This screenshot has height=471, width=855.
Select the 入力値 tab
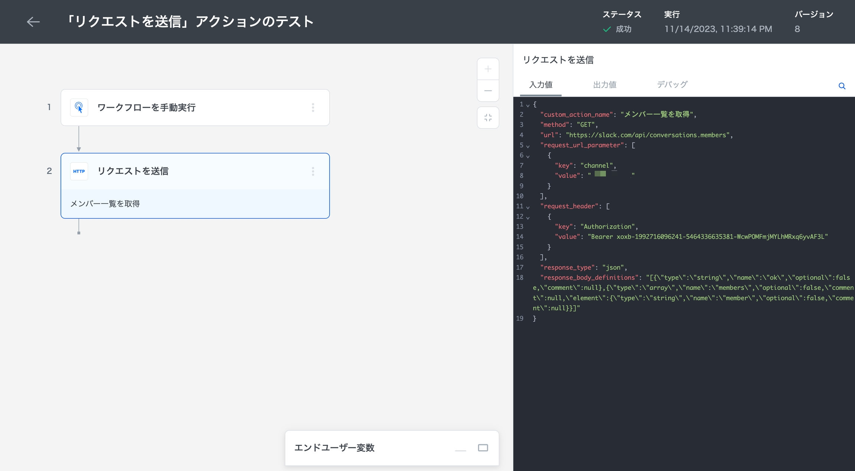coord(541,85)
